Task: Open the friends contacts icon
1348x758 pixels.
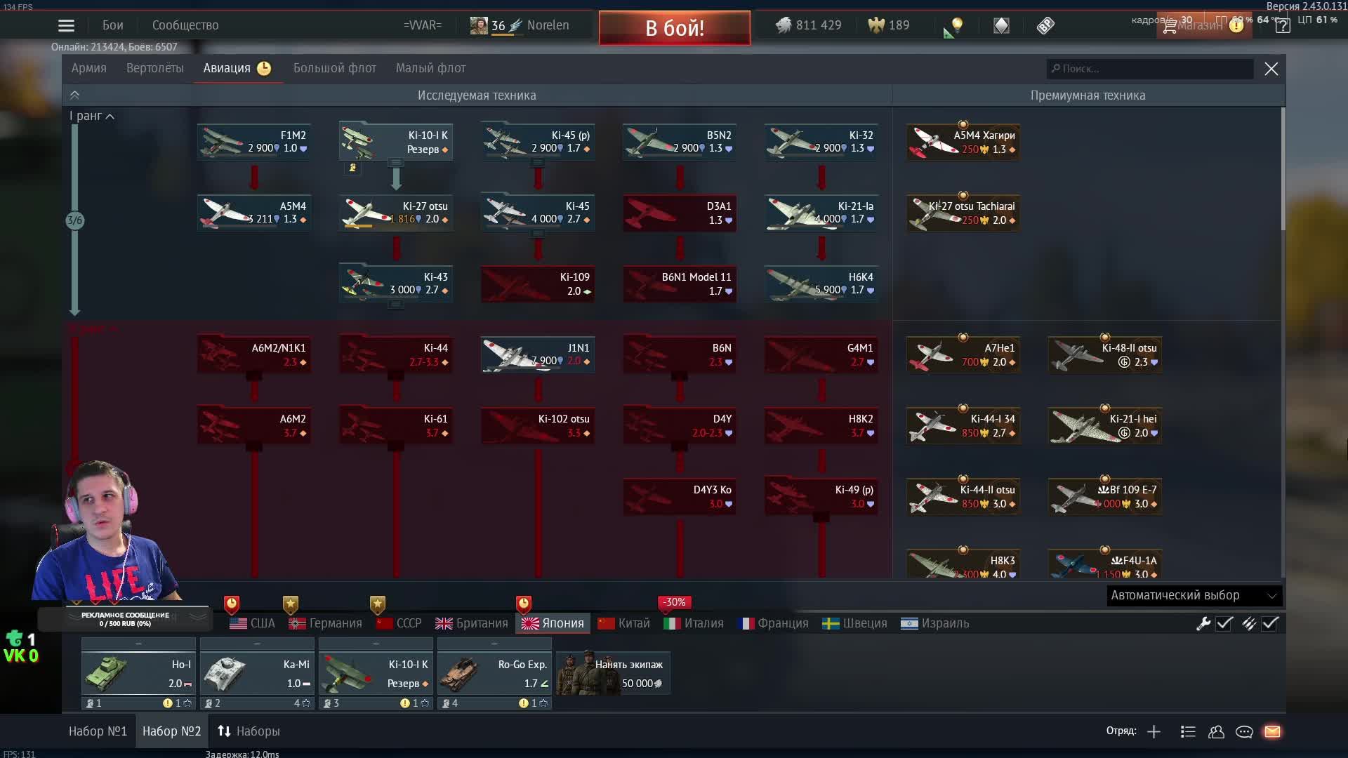Action: point(1216,731)
